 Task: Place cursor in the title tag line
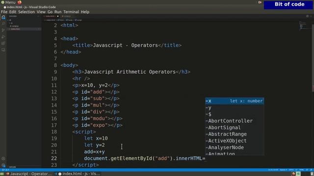coord(127,45)
